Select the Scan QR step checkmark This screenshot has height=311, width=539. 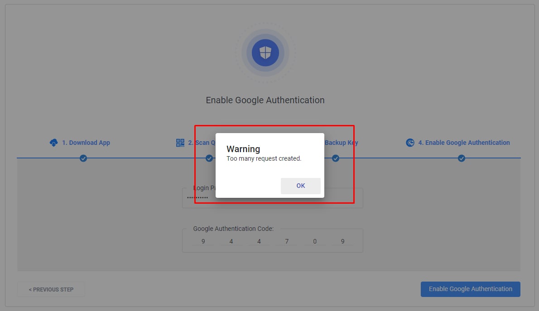(209, 158)
